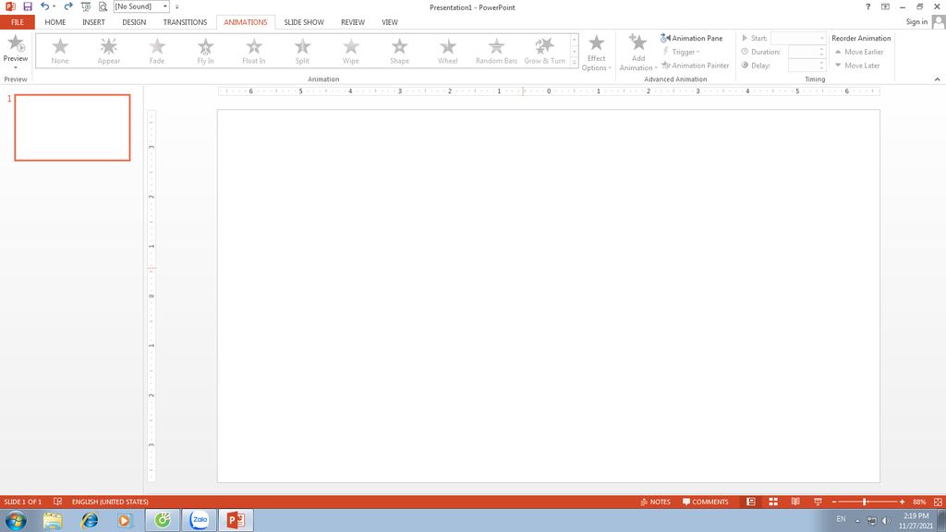Click the Preview animation button
The height and width of the screenshot is (532, 946).
tap(16, 51)
